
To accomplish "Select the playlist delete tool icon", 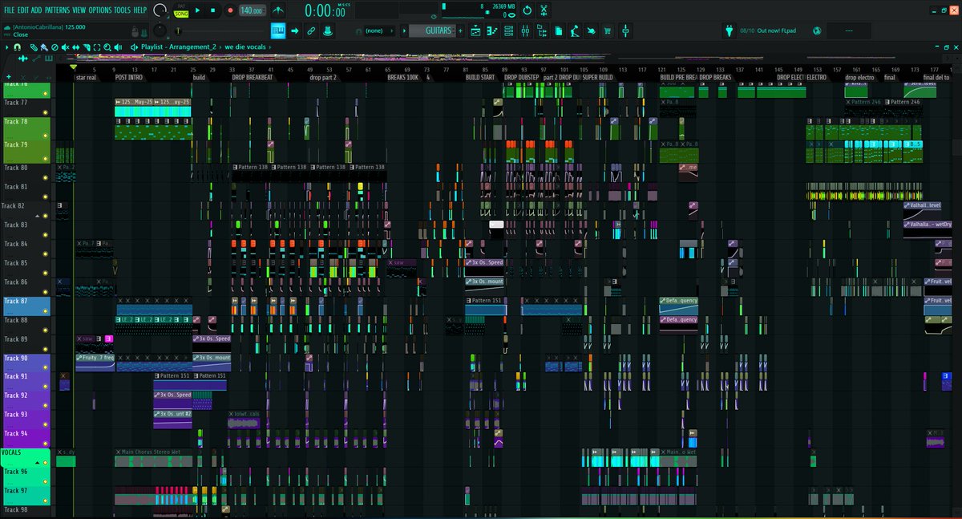I will 55,47.
